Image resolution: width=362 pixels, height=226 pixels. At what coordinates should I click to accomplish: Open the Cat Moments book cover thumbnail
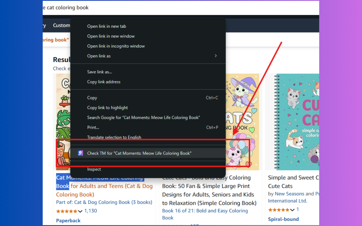point(63,122)
